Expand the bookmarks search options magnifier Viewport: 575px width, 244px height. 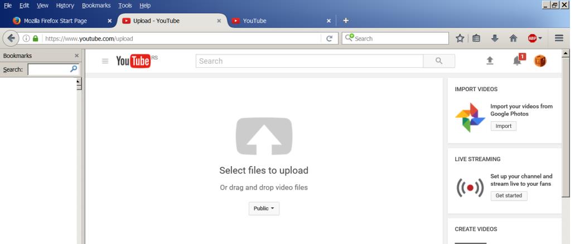click(73, 69)
